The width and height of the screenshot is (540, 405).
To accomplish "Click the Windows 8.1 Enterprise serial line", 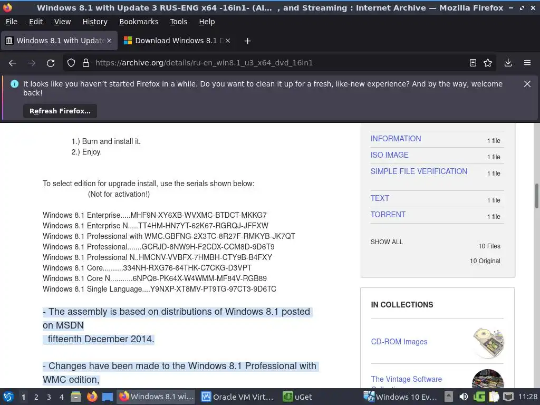I will coord(155,215).
